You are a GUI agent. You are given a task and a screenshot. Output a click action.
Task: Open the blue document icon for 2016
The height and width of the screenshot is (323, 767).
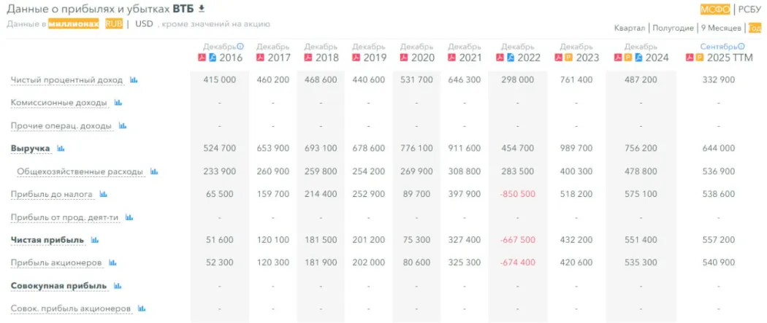213,58
